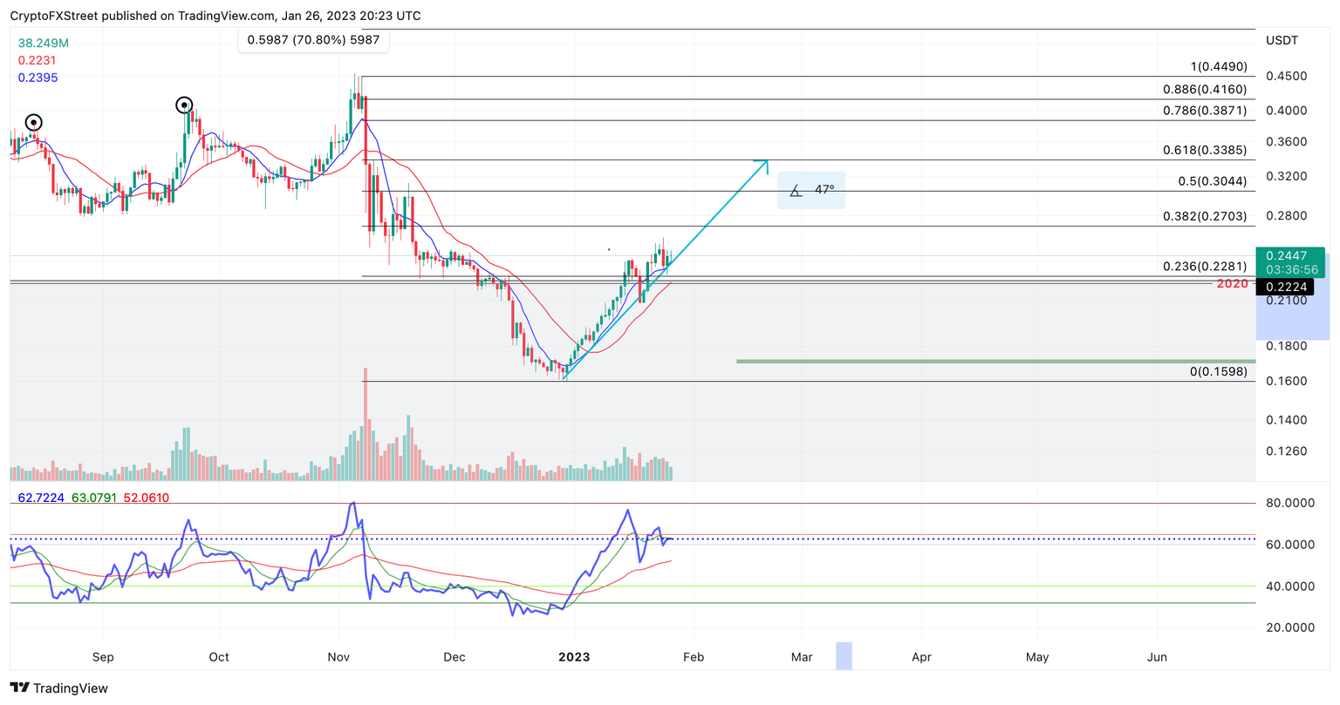Click the 2023 label on the time axis
1340x705 pixels.
[x=574, y=657]
